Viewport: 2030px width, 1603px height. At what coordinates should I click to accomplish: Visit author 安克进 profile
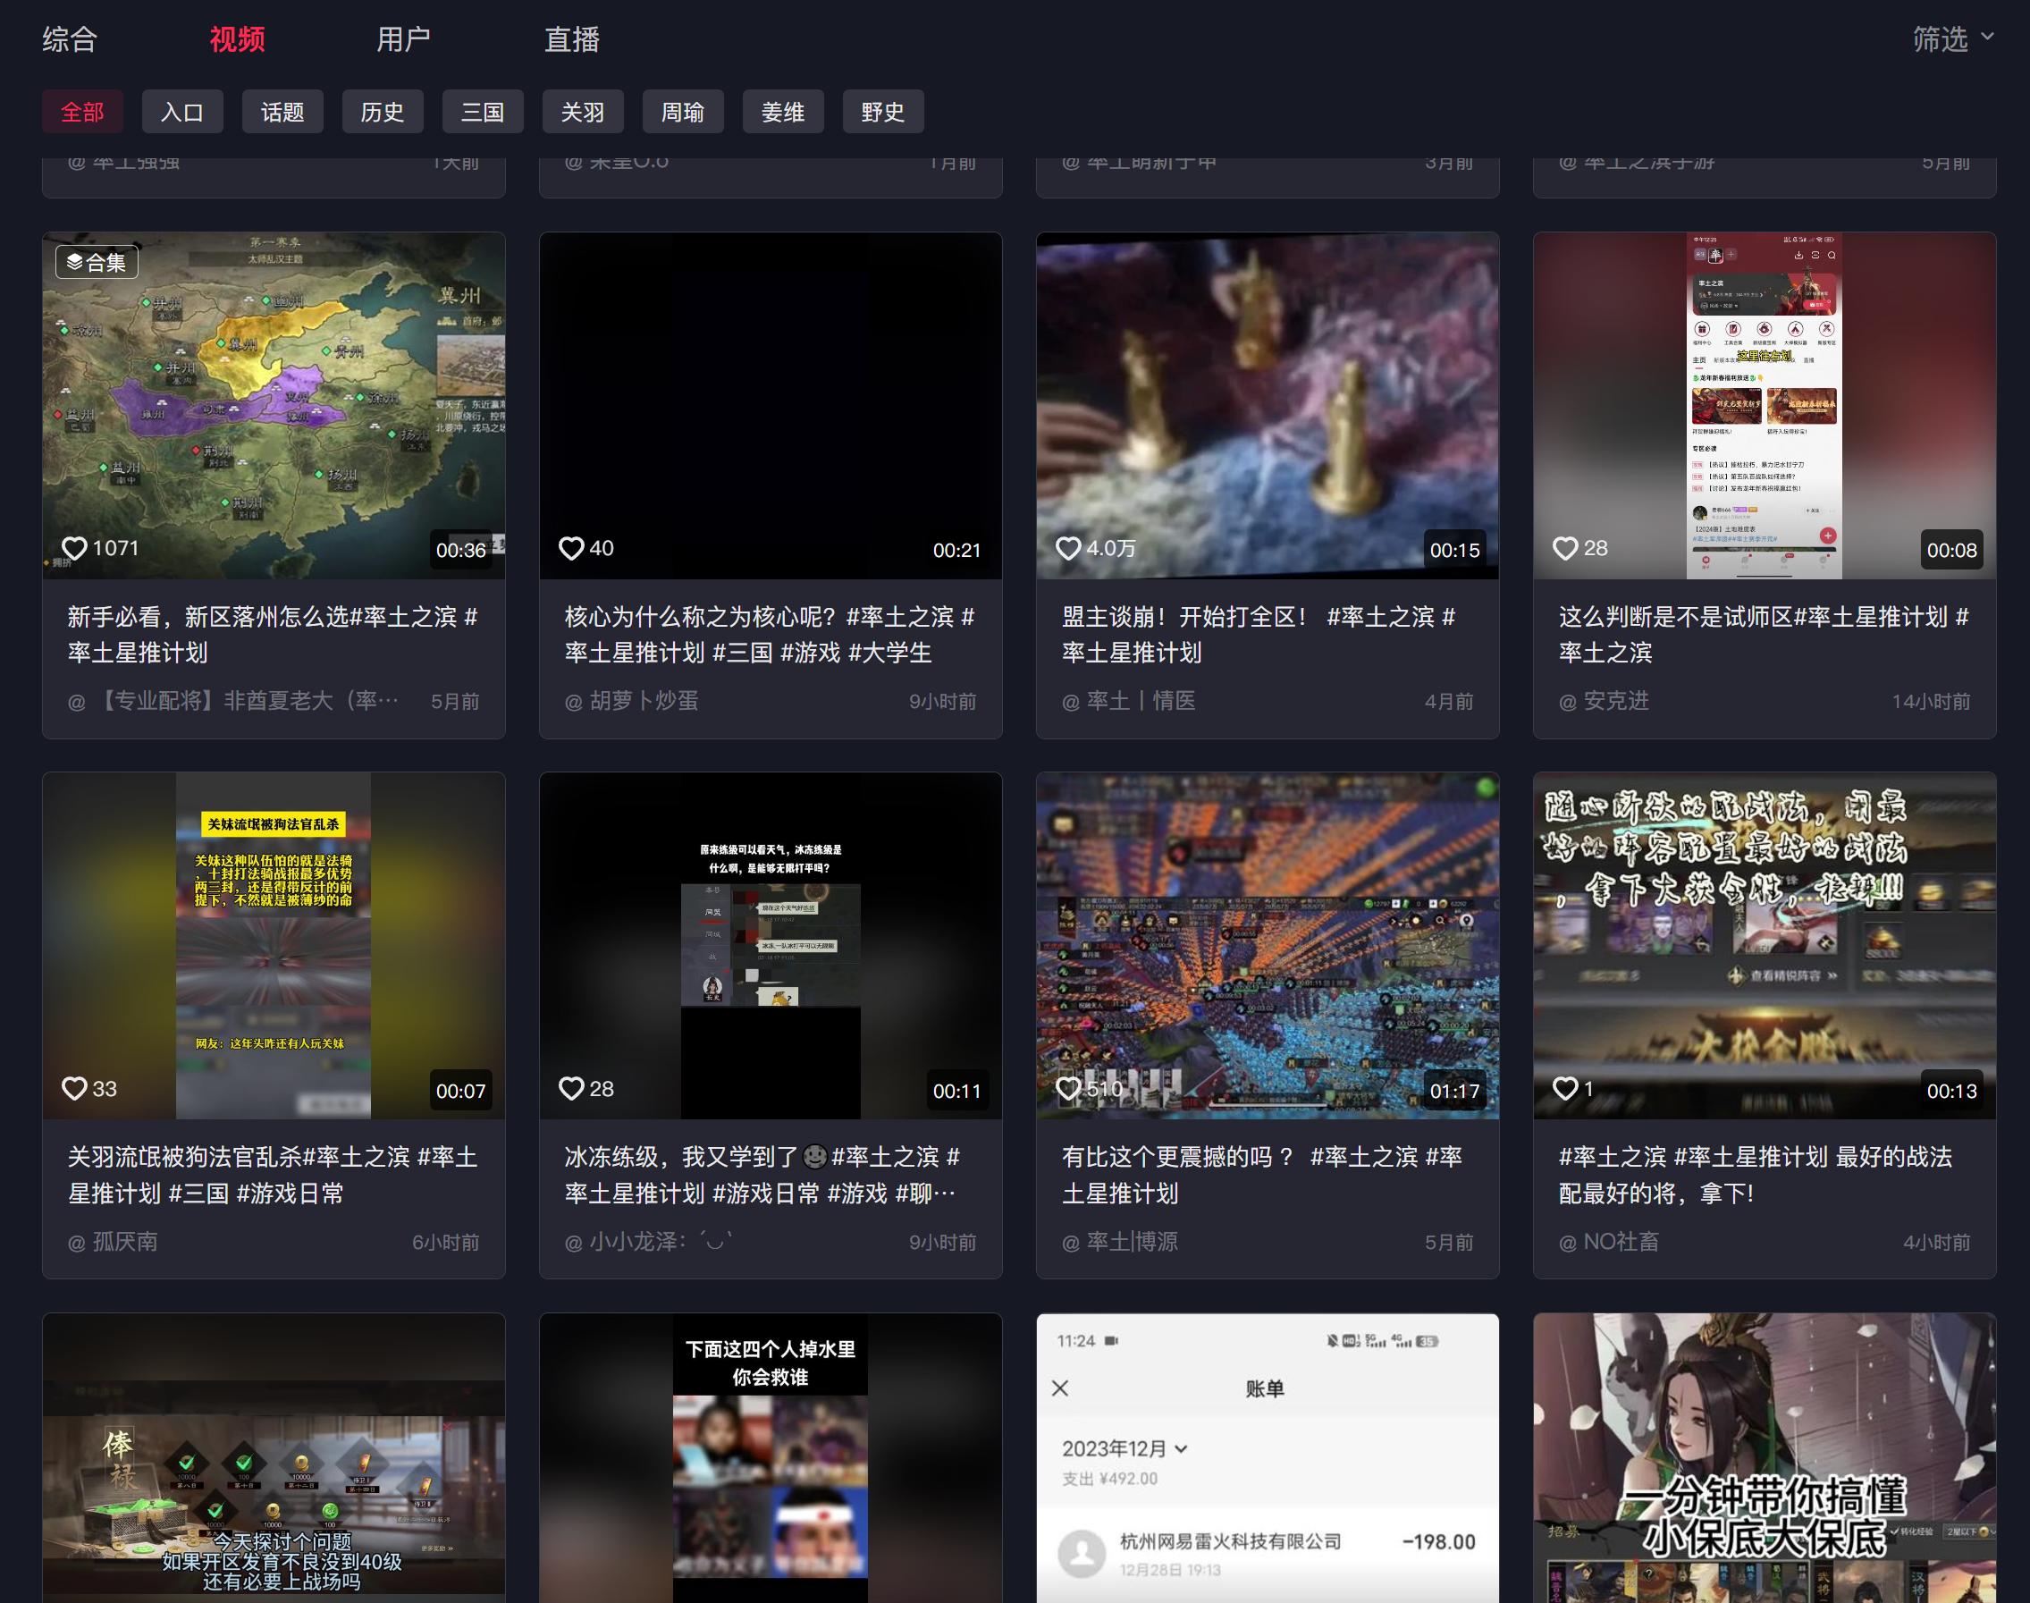pyautogui.click(x=1604, y=701)
